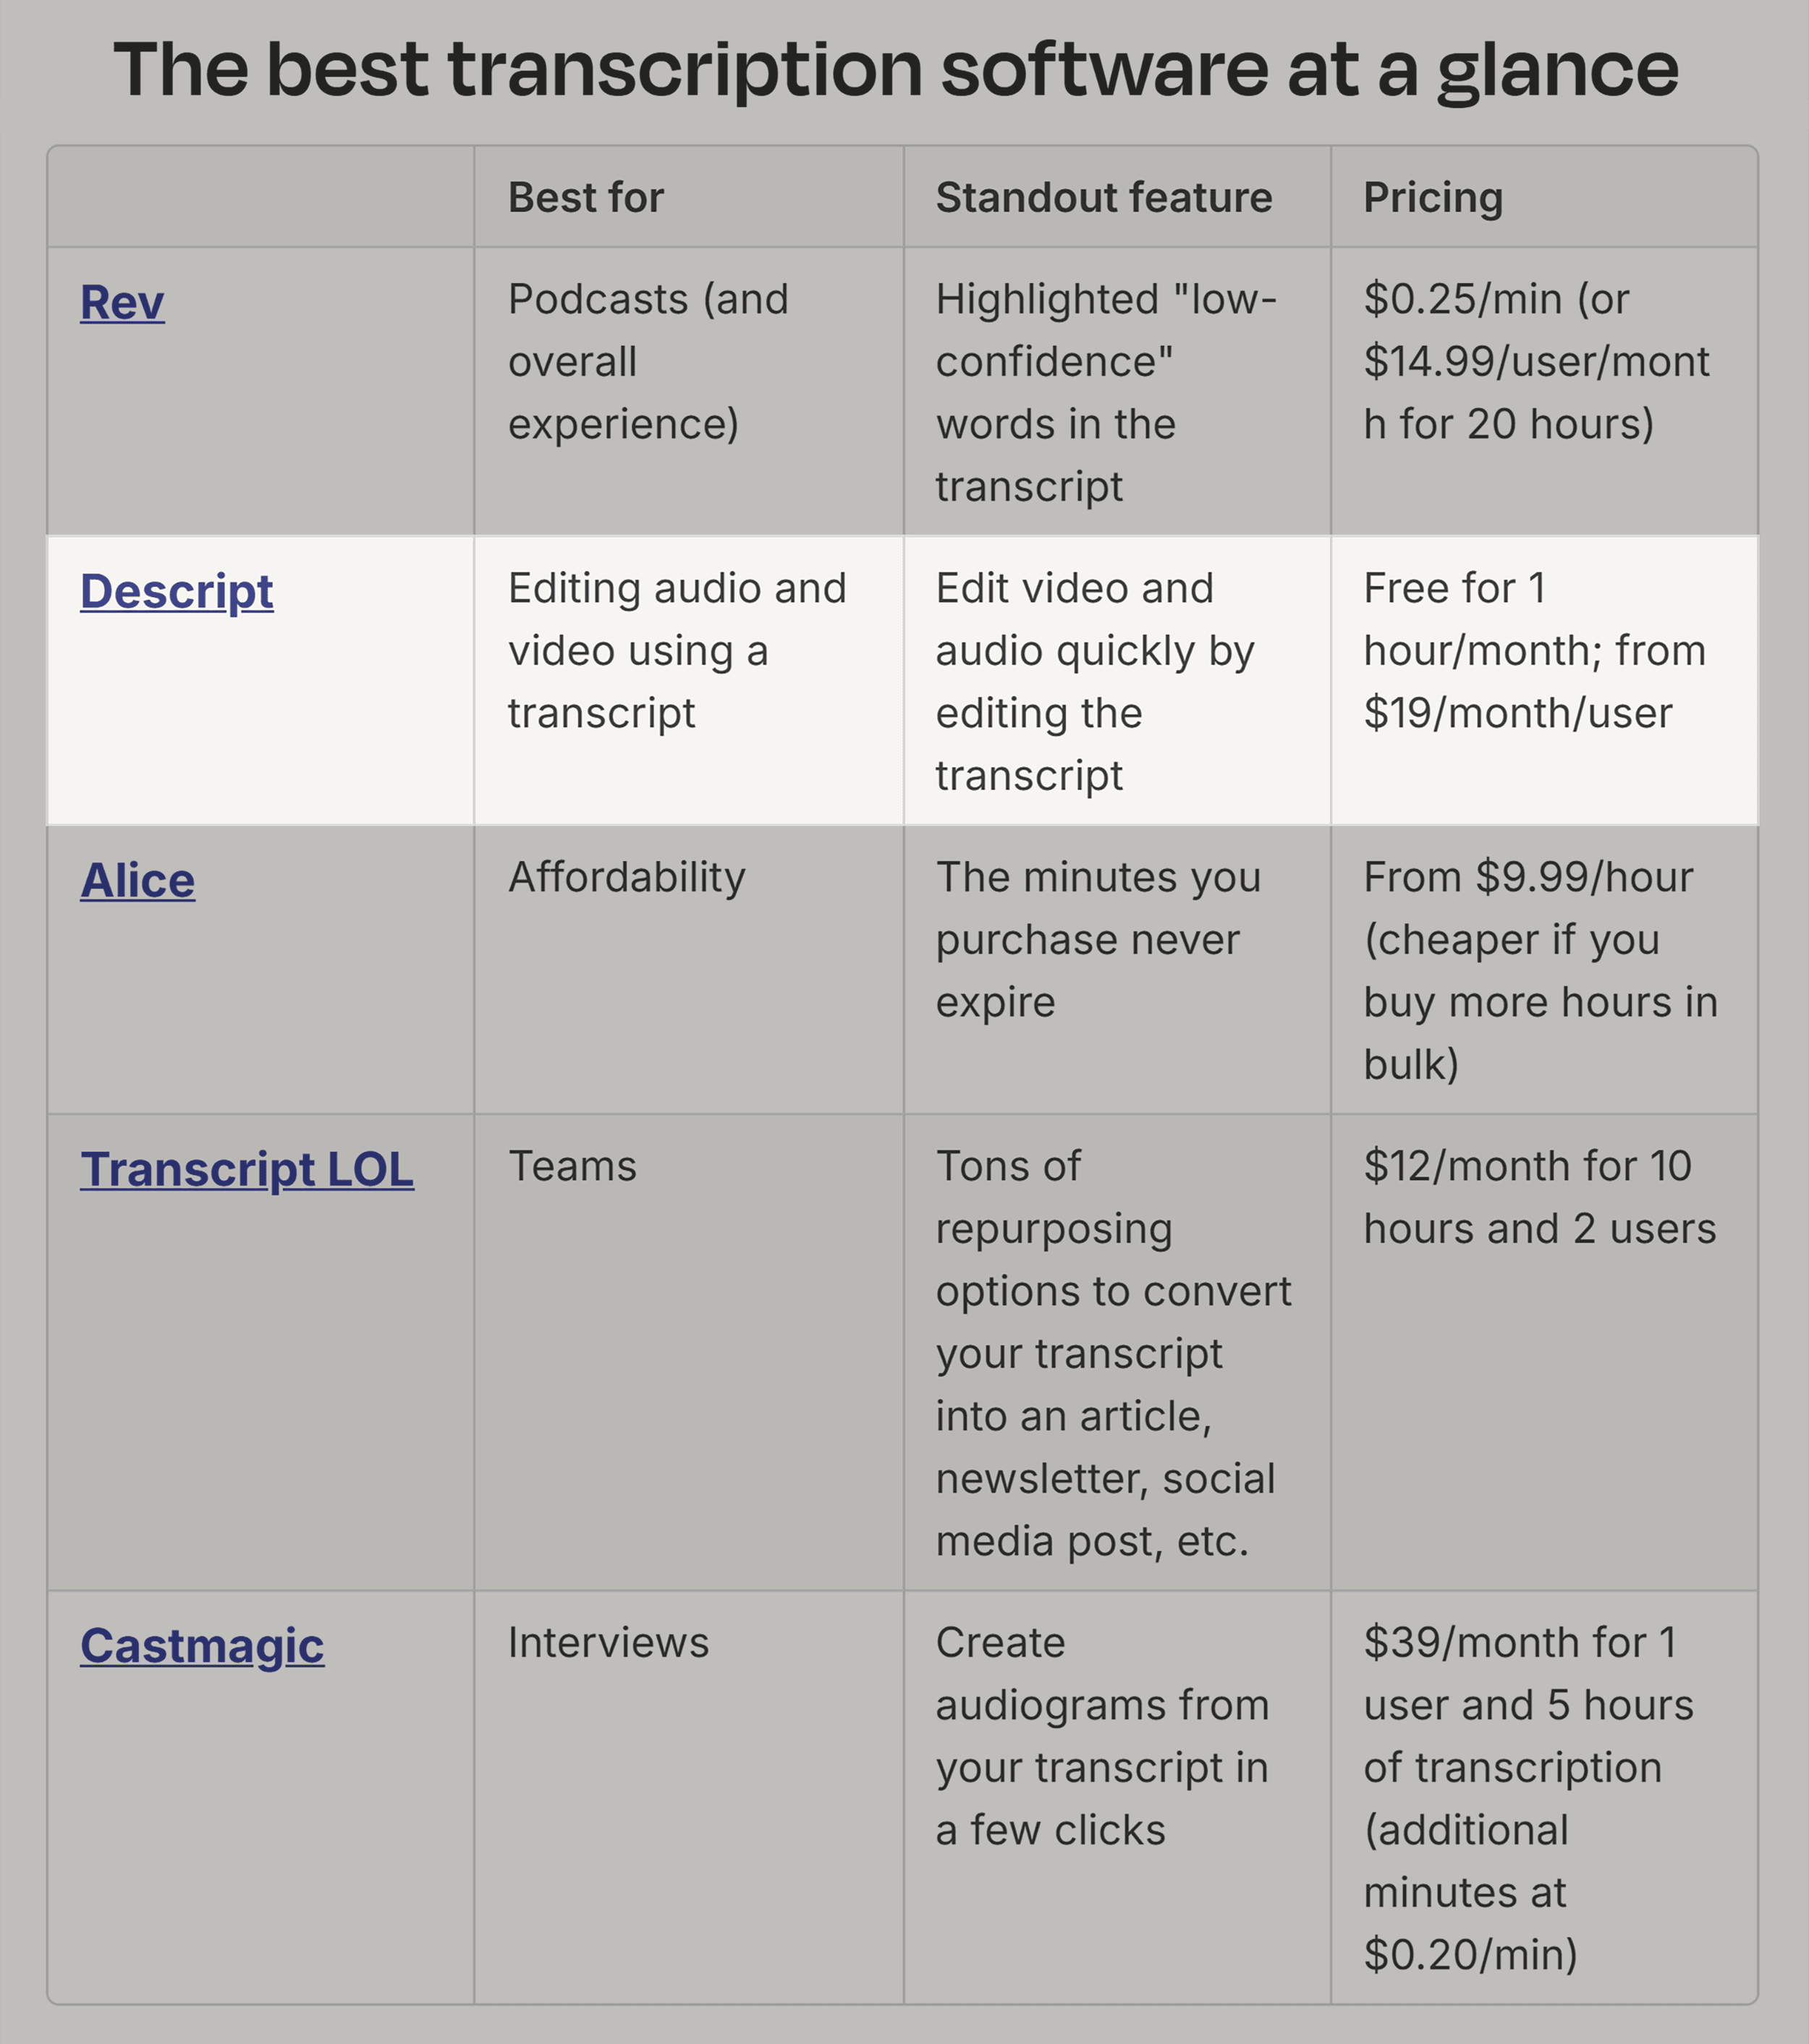
Task: Click the "Affordability" cell for Alice
Action: tap(626, 877)
